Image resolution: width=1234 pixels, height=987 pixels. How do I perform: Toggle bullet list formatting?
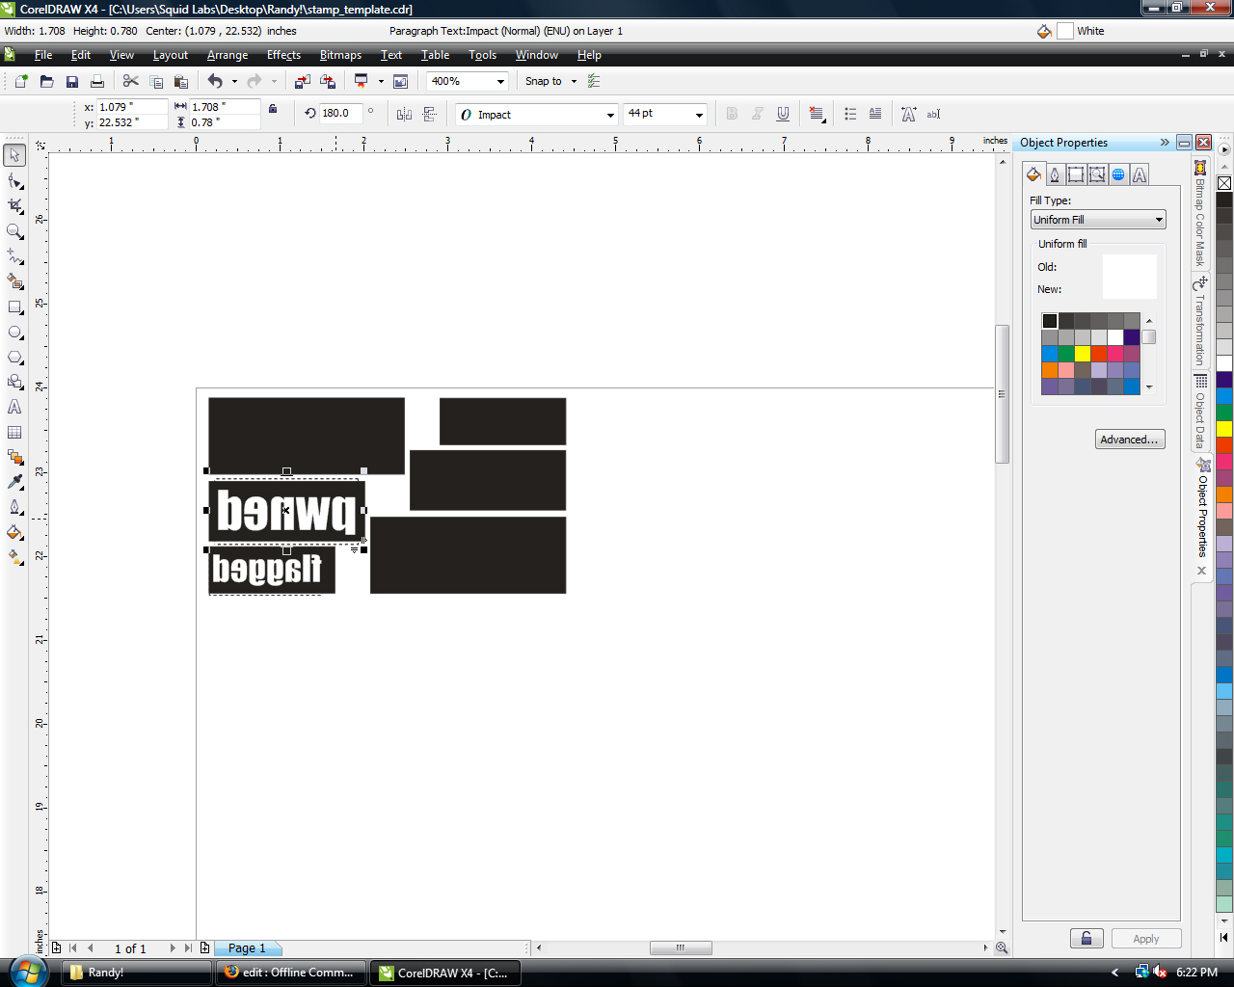pos(850,114)
